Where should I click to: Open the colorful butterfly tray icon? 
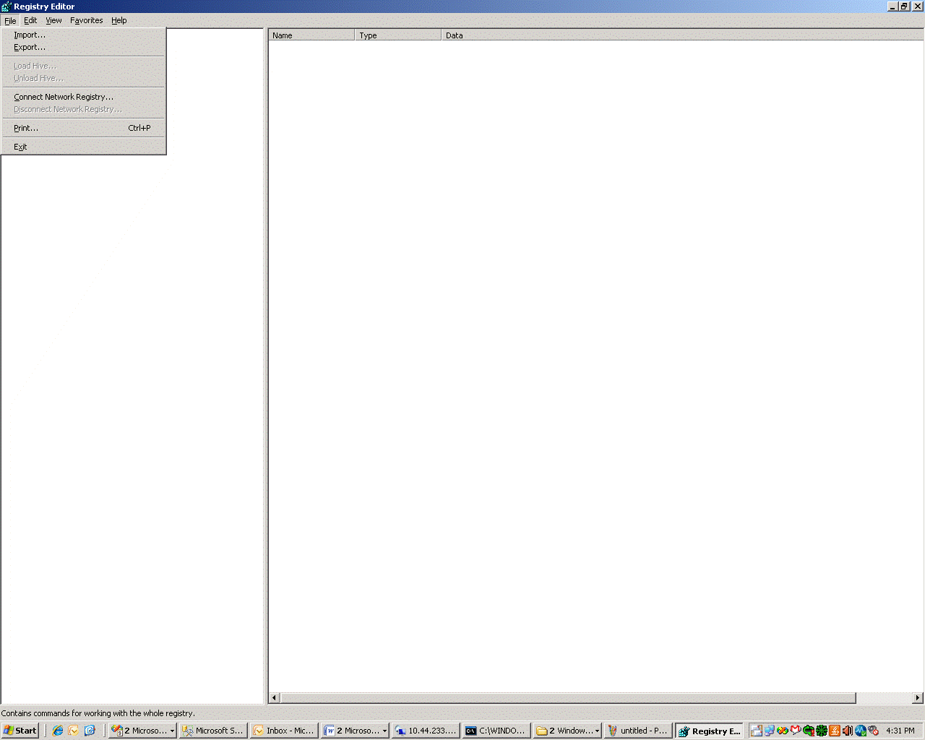(x=783, y=731)
